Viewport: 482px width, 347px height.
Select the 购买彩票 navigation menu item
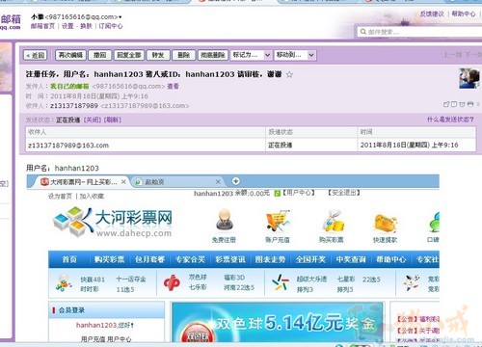(110, 259)
